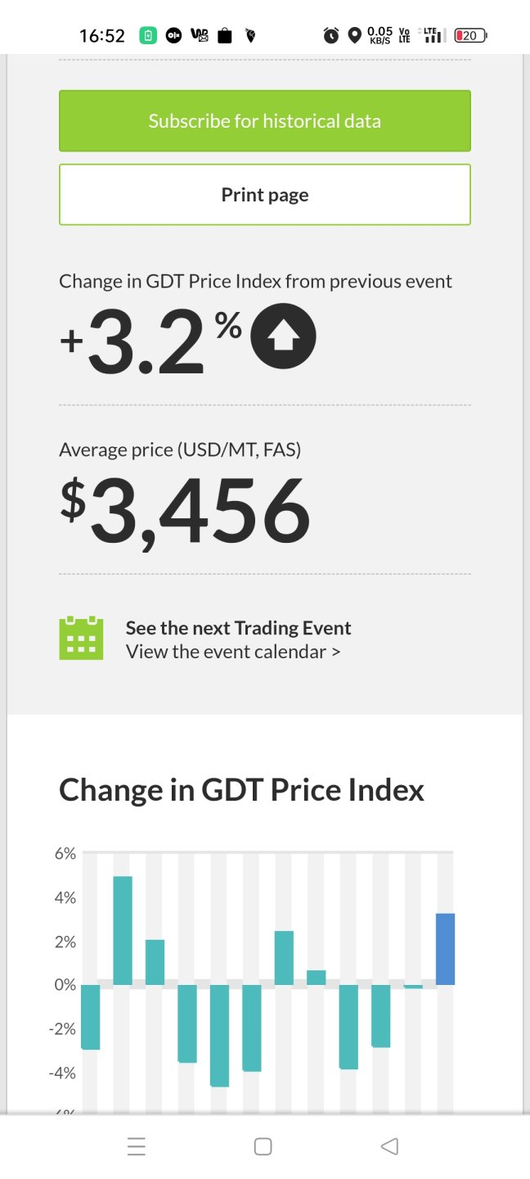Click the Print page button
Image resolution: width=530 pixels, height=1179 pixels.
(x=265, y=195)
